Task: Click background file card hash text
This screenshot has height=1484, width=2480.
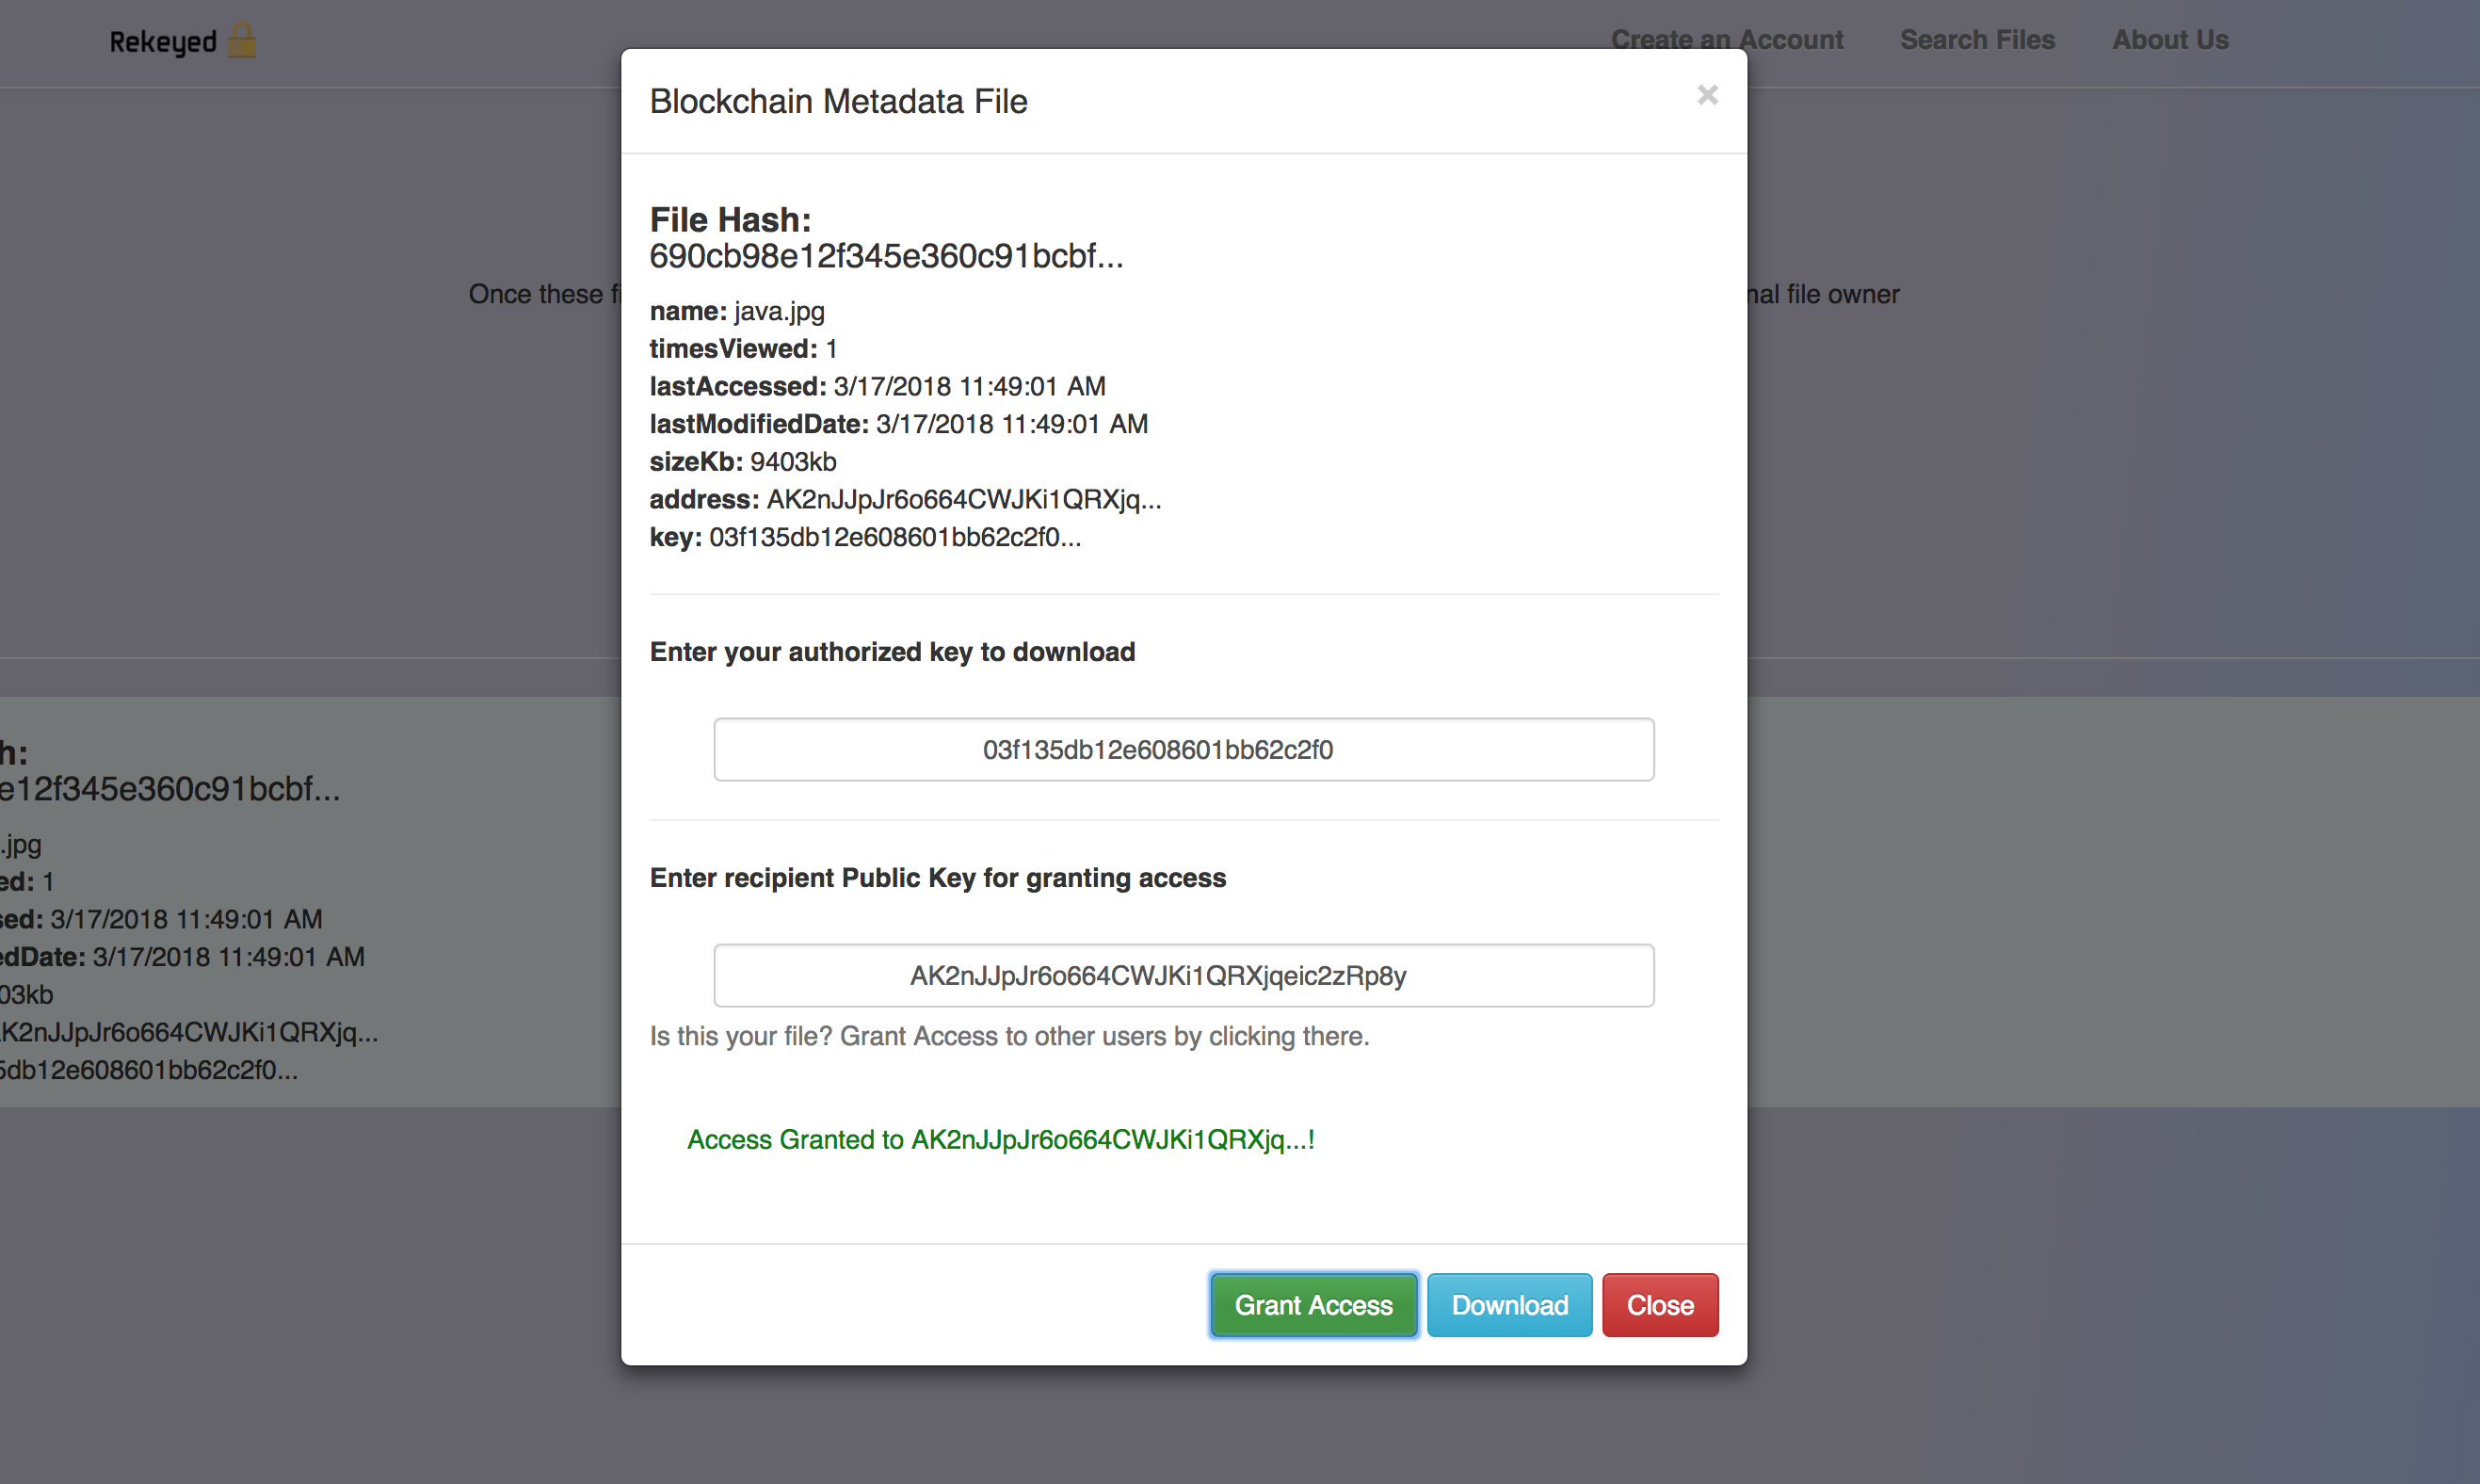Action: coord(169,788)
